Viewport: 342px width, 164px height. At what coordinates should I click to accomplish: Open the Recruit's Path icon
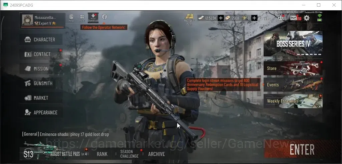click(189, 19)
